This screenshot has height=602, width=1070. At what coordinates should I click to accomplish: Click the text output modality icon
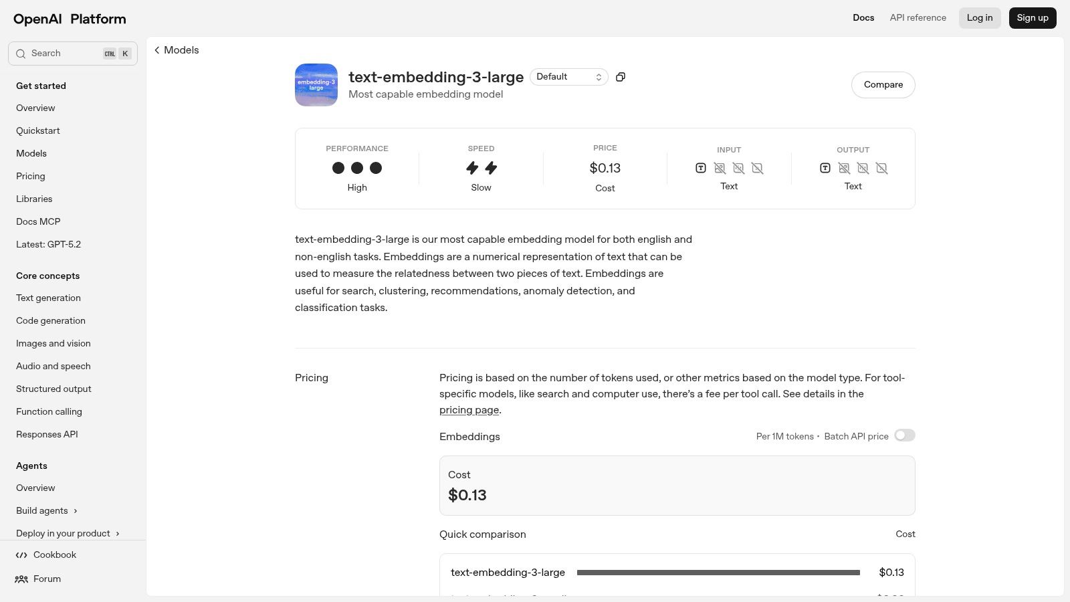point(825,168)
